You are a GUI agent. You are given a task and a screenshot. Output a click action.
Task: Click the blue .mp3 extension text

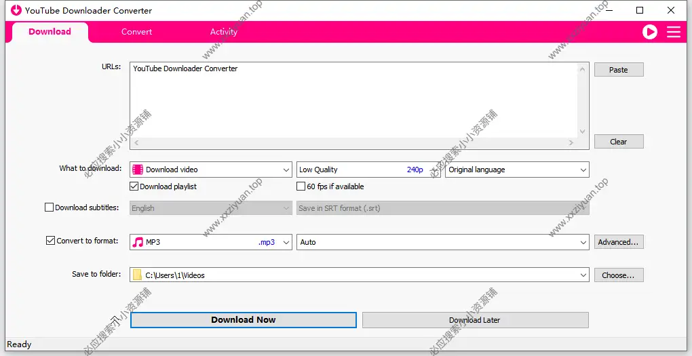[x=267, y=242]
